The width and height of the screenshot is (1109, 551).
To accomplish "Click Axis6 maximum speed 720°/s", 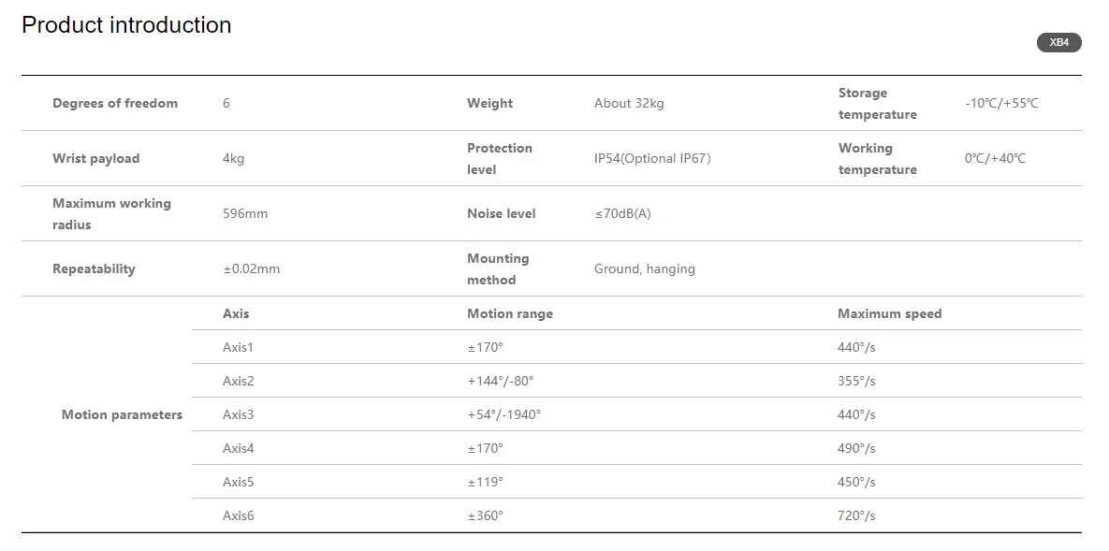I will [856, 515].
